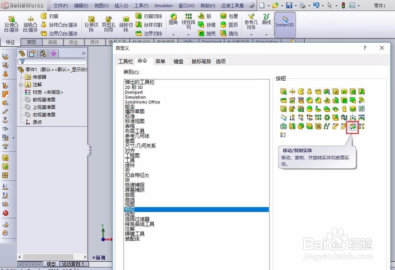The width and height of the screenshot is (395, 270).
Task: Click the dialog help question mark button
Action: click(365, 48)
